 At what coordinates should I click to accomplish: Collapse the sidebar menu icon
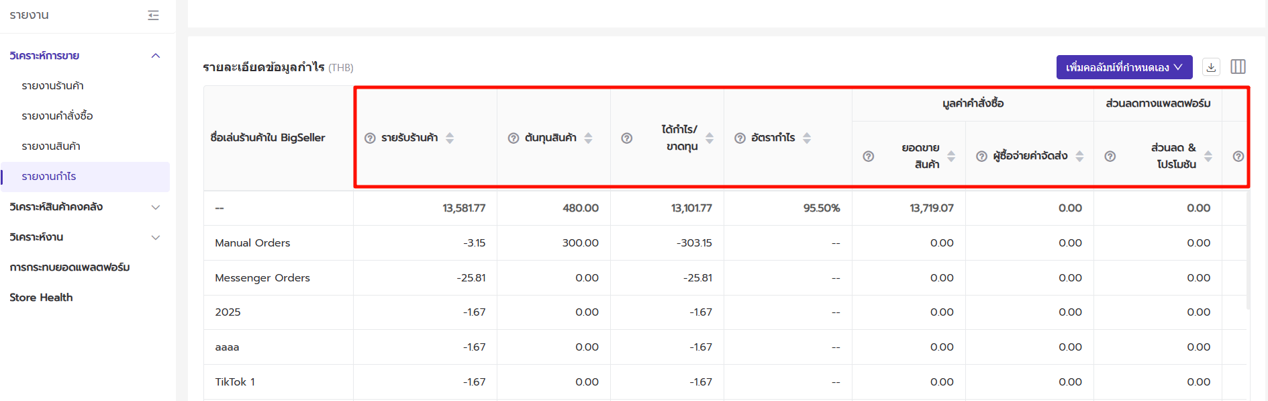153,15
